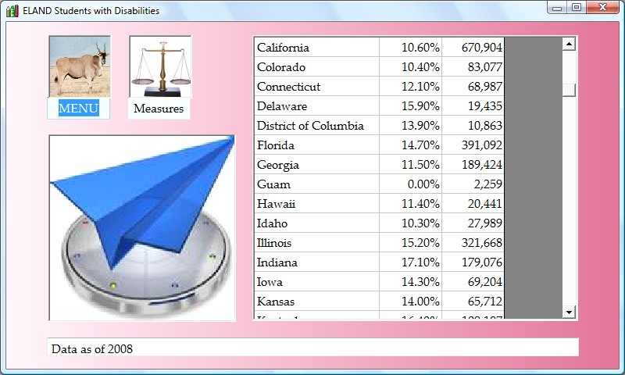Select the Kansas state name cell
The image size is (625, 375).
coord(316,302)
